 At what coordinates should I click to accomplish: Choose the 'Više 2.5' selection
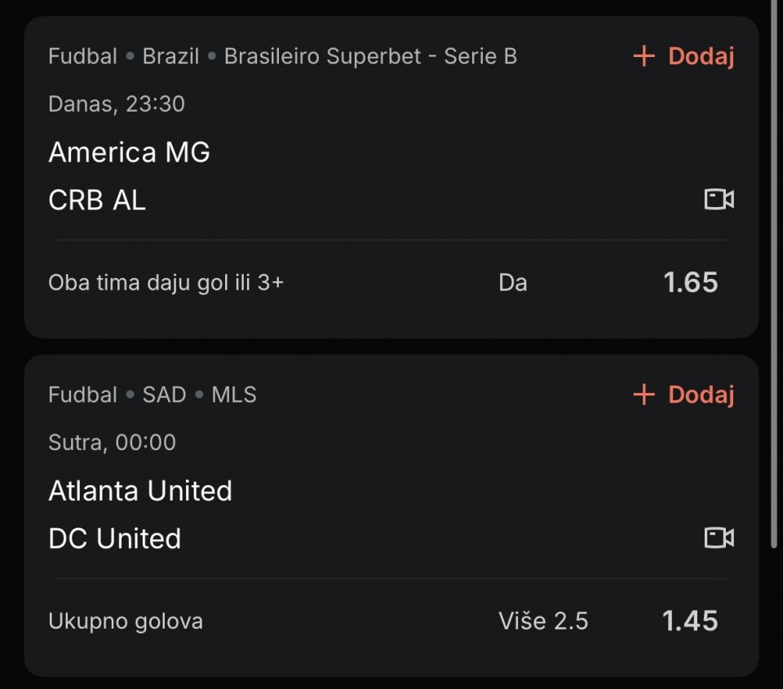click(543, 621)
